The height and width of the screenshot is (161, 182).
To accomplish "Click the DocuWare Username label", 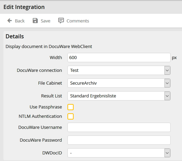I will click(40, 127).
